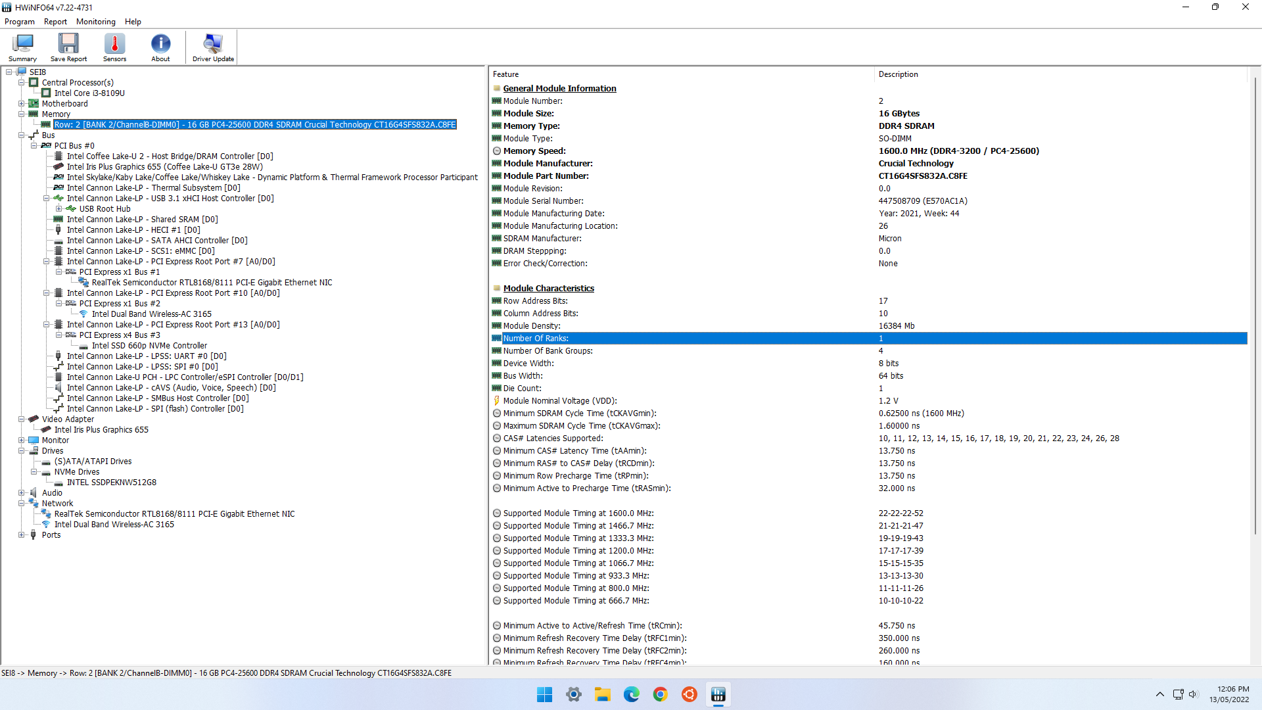This screenshot has width=1262, height=710.
Task: Open Google Chrome from taskbar
Action: 661,695
